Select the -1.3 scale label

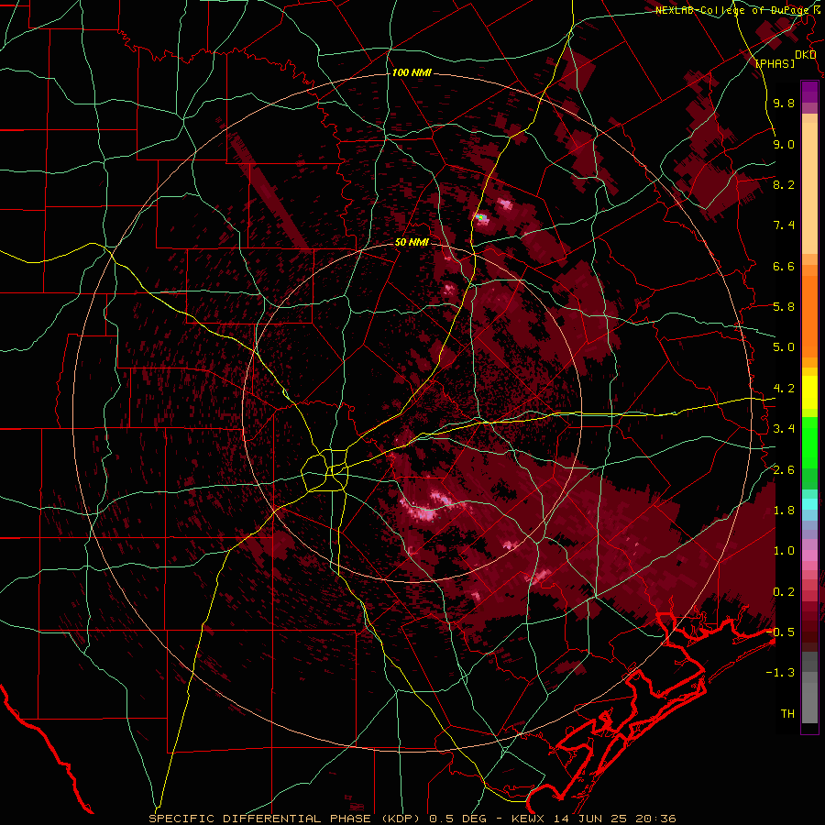click(x=780, y=673)
